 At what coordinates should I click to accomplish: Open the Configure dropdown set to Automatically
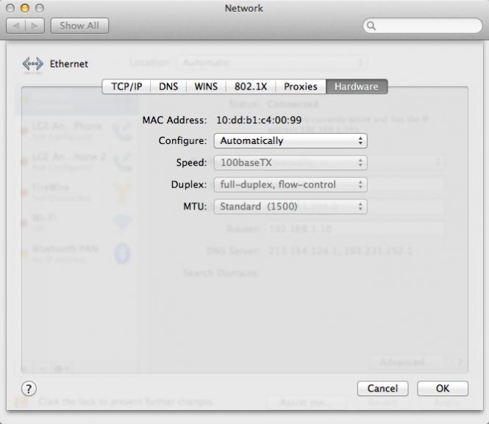(290, 141)
